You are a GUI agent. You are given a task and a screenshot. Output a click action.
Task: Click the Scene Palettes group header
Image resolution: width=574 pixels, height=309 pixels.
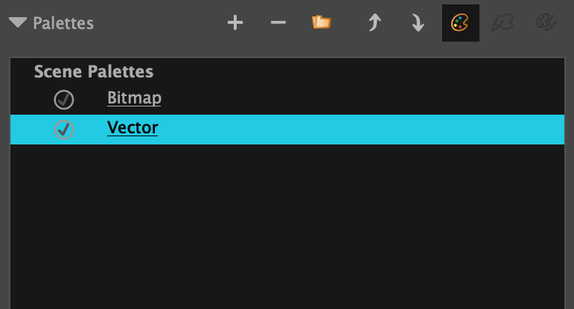click(x=94, y=72)
